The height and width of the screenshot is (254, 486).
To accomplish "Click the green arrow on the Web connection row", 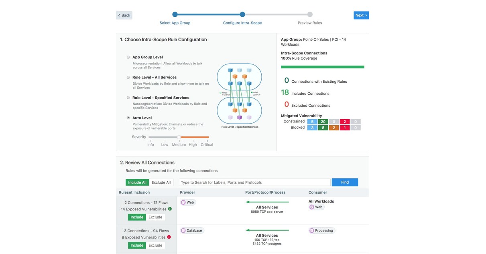I will tap(267, 202).
